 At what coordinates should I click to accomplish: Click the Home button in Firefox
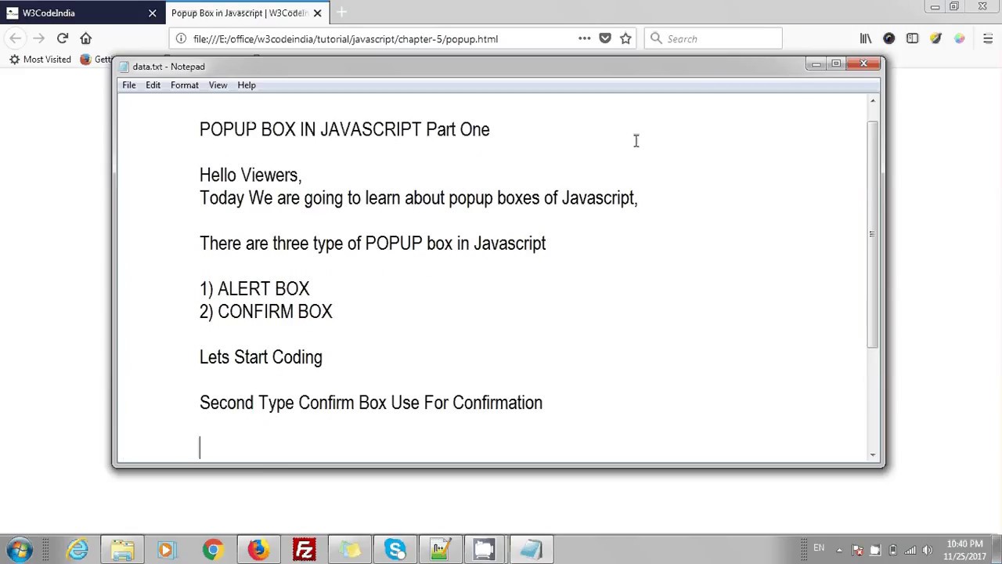click(86, 38)
